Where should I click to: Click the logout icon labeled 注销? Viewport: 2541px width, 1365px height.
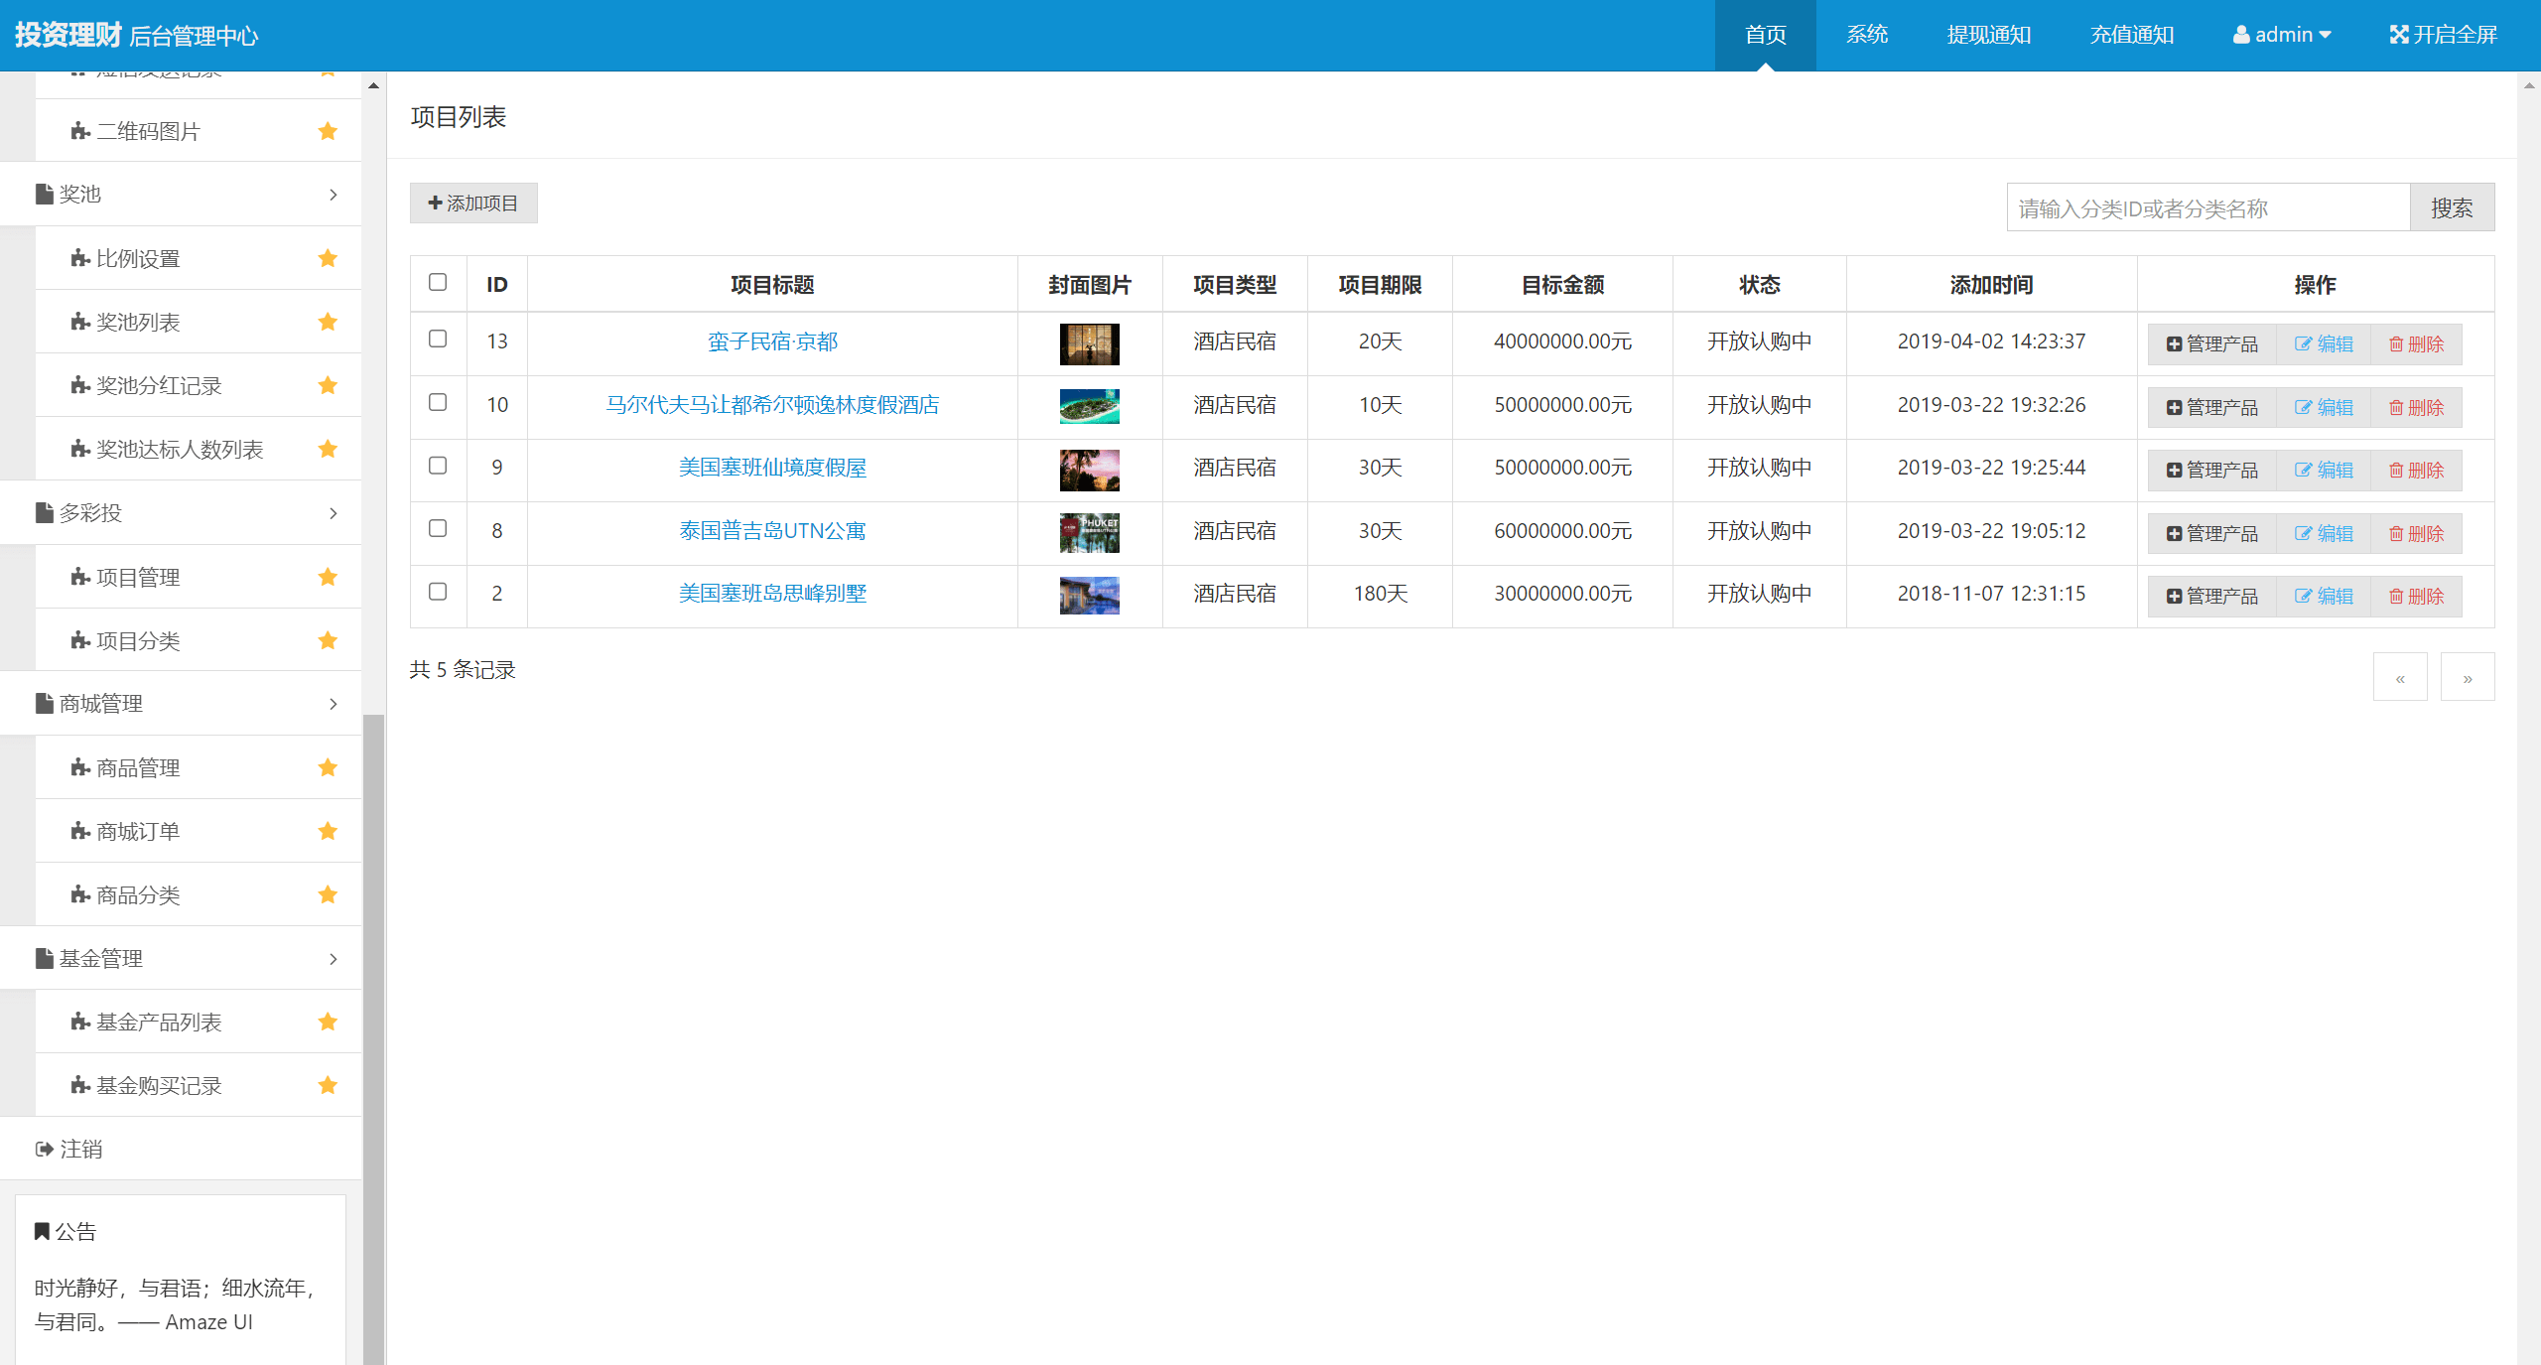tap(44, 1149)
